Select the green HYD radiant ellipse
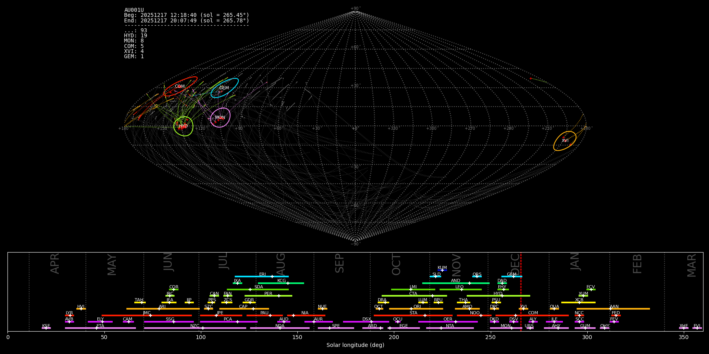Screen dimensions: 709x354 [183, 126]
